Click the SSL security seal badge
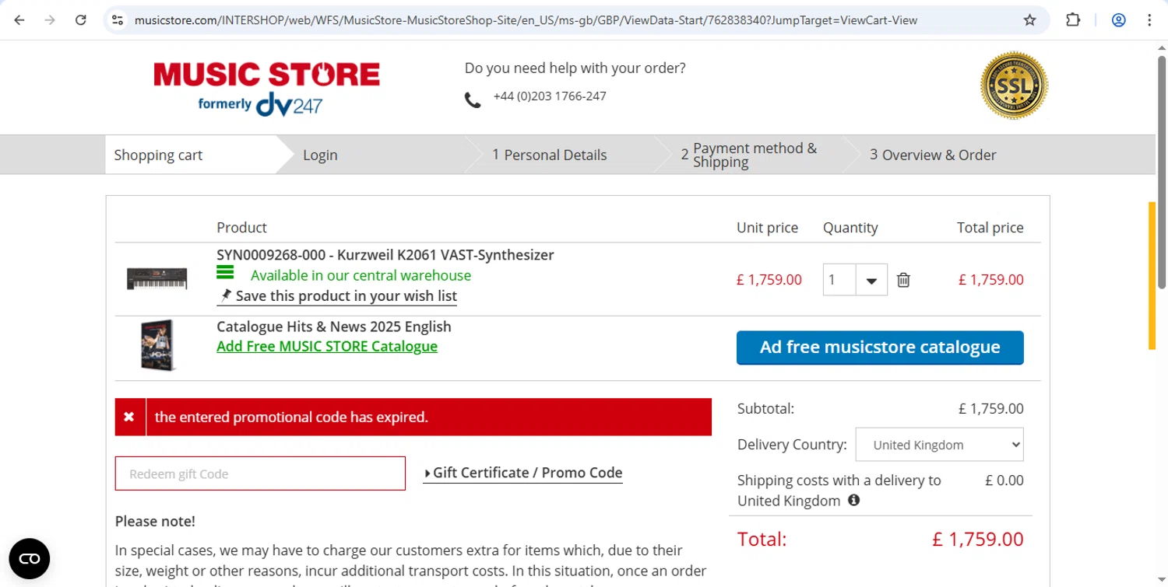Image resolution: width=1168 pixels, height=587 pixels. tap(1014, 86)
